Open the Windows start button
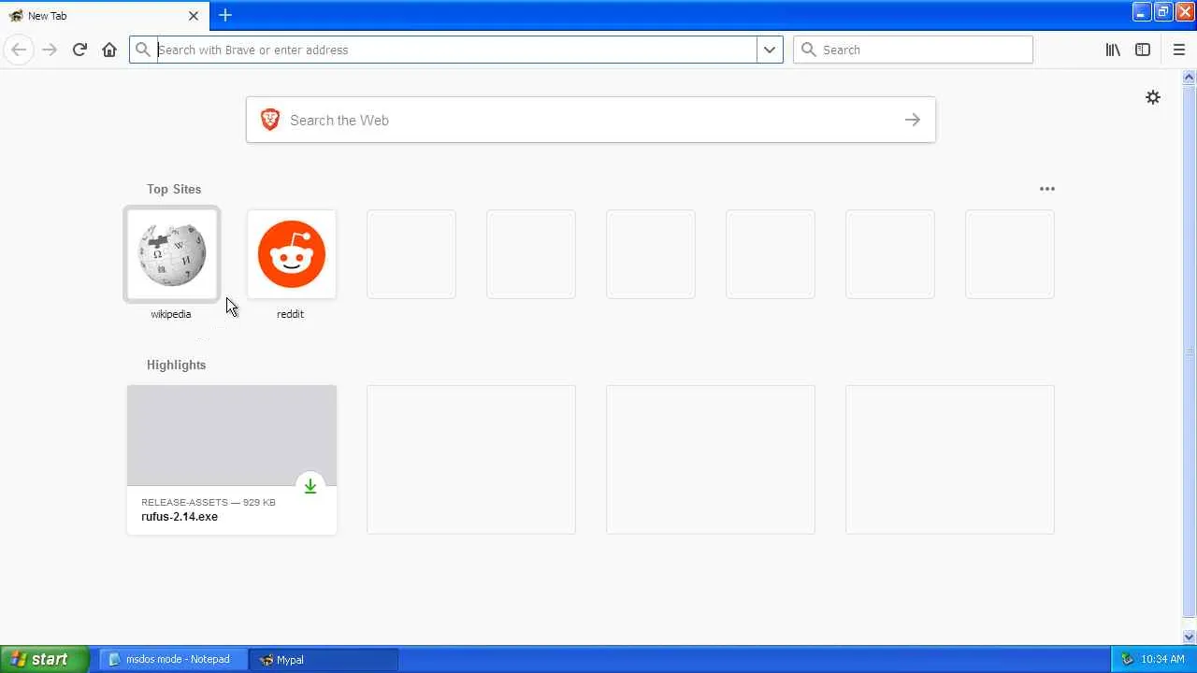The height and width of the screenshot is (673, 1197). pos(44,659)
